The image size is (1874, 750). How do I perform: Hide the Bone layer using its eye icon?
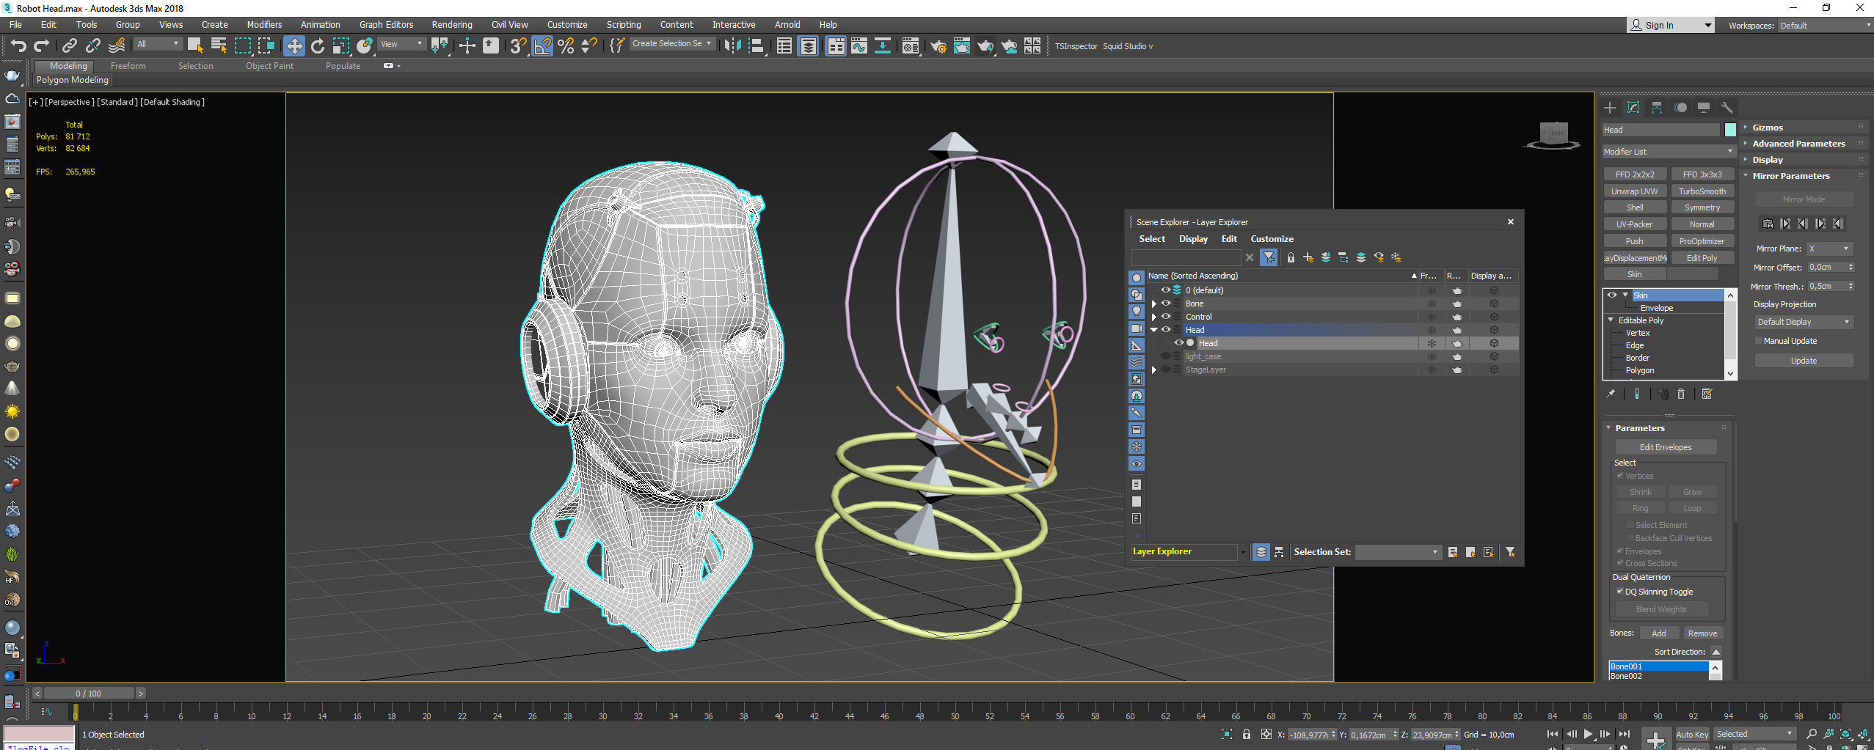(x=1165, y=304)
